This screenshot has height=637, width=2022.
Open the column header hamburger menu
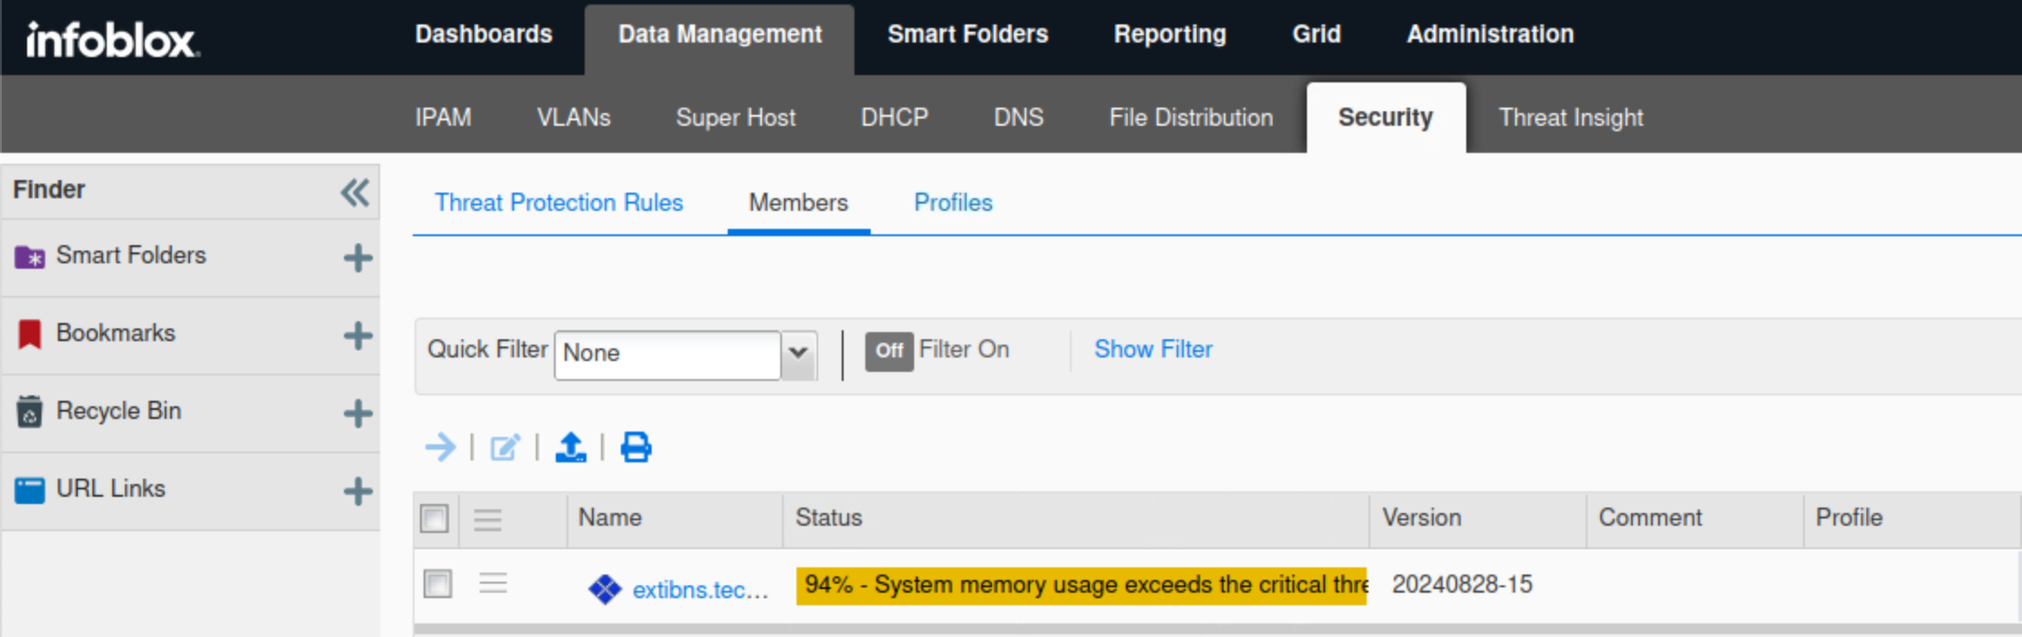pyautogui.click(x=488, y=519)
